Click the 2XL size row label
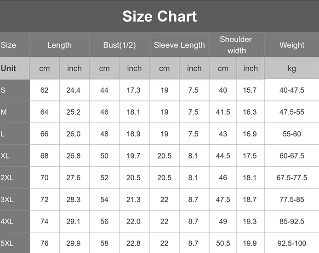 (7, 178)
